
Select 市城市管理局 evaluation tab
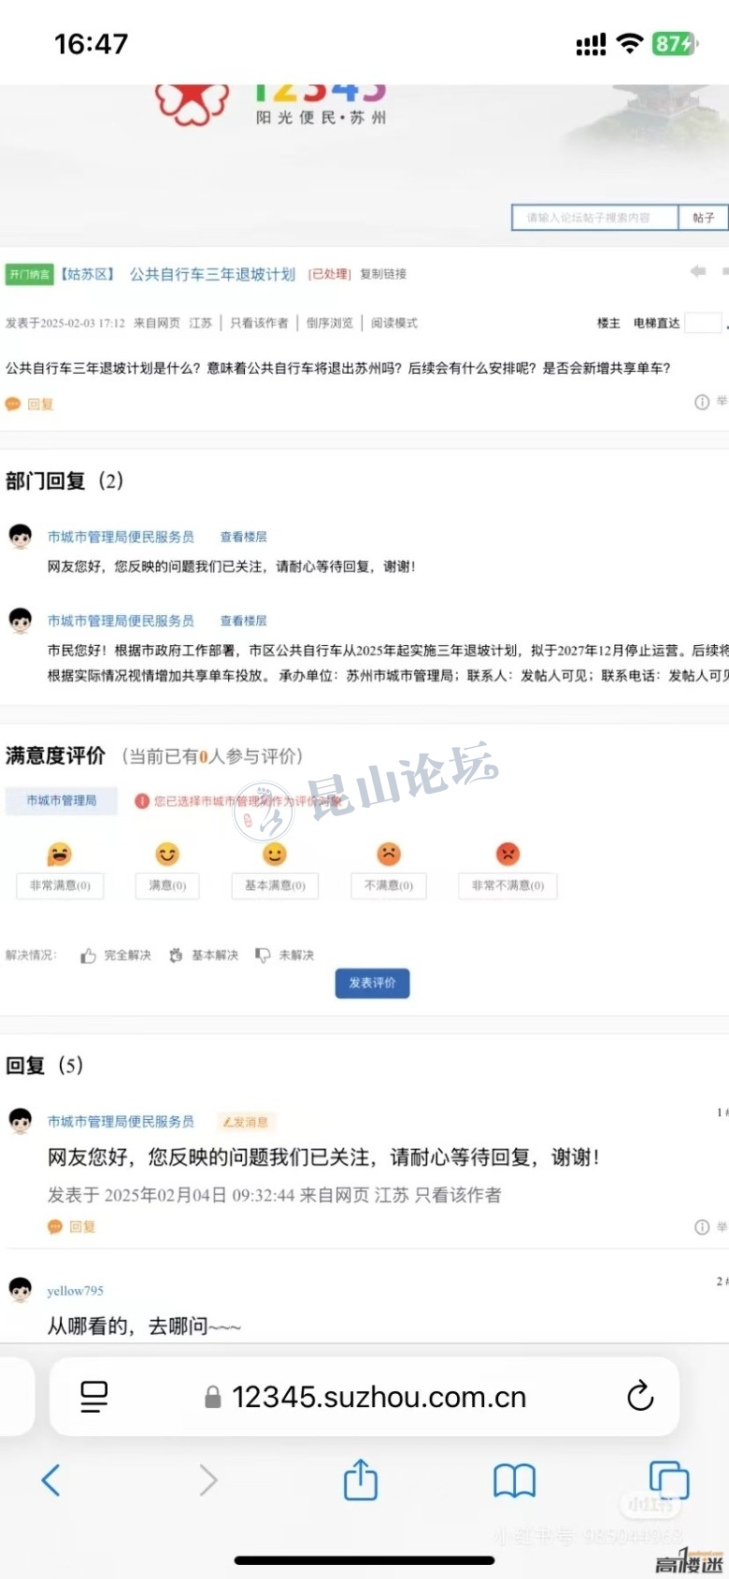coord(62,801)
